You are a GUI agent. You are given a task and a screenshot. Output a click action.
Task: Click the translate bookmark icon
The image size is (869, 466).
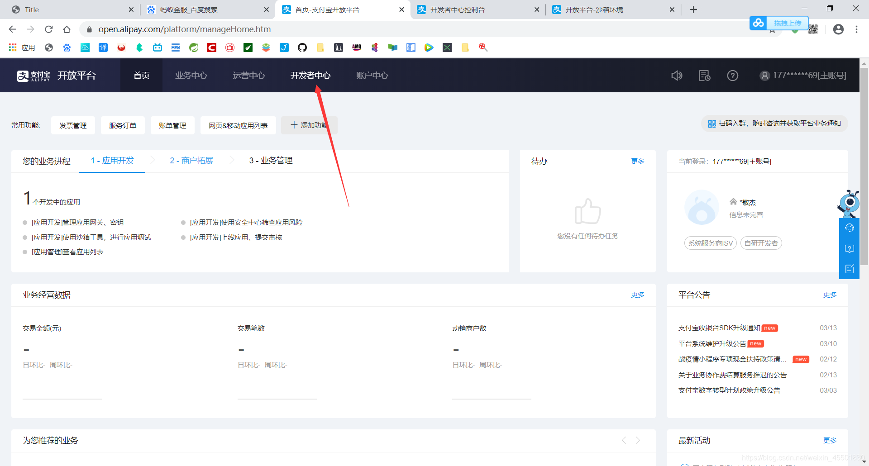click(x=103, y=48)
